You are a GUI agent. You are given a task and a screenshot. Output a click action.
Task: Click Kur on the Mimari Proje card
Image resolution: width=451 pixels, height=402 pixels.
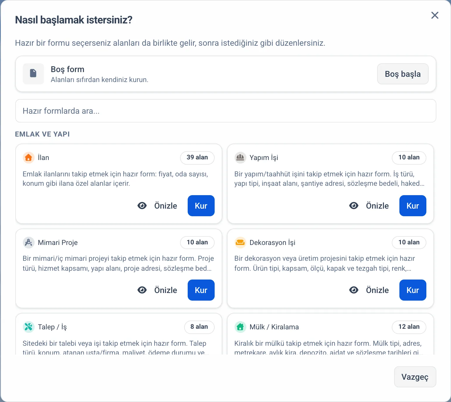coord(201,290)
